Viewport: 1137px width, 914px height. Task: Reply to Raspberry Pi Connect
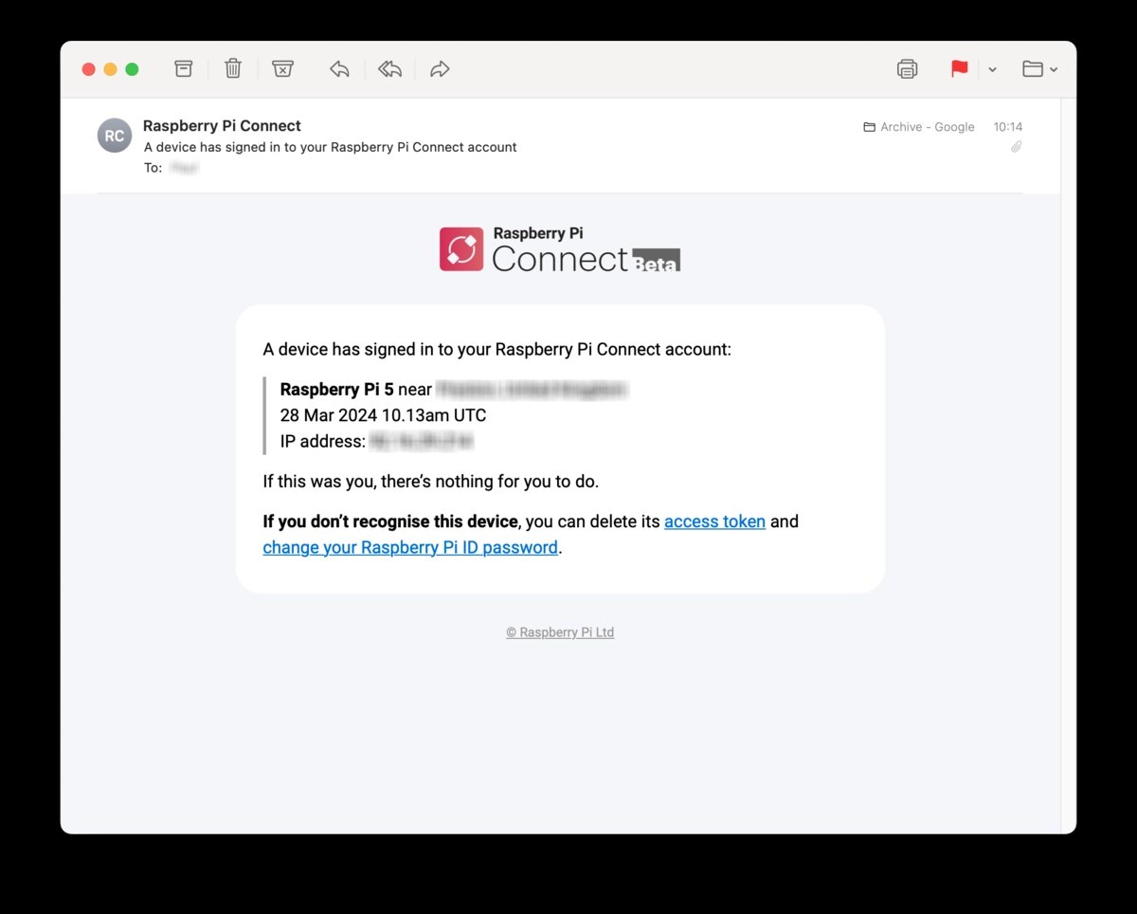[x=339, y=68]
